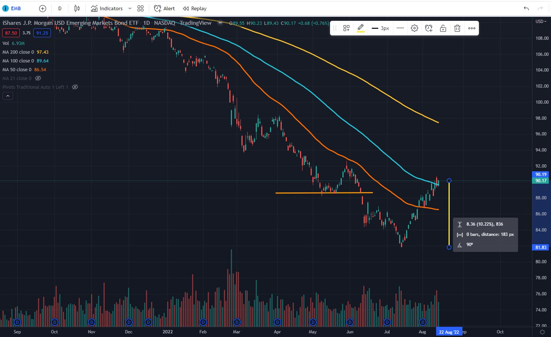The image size is (551, 337).
Task: Open drawing settings gear in floating toolbar
Action: tap(415, 28)
